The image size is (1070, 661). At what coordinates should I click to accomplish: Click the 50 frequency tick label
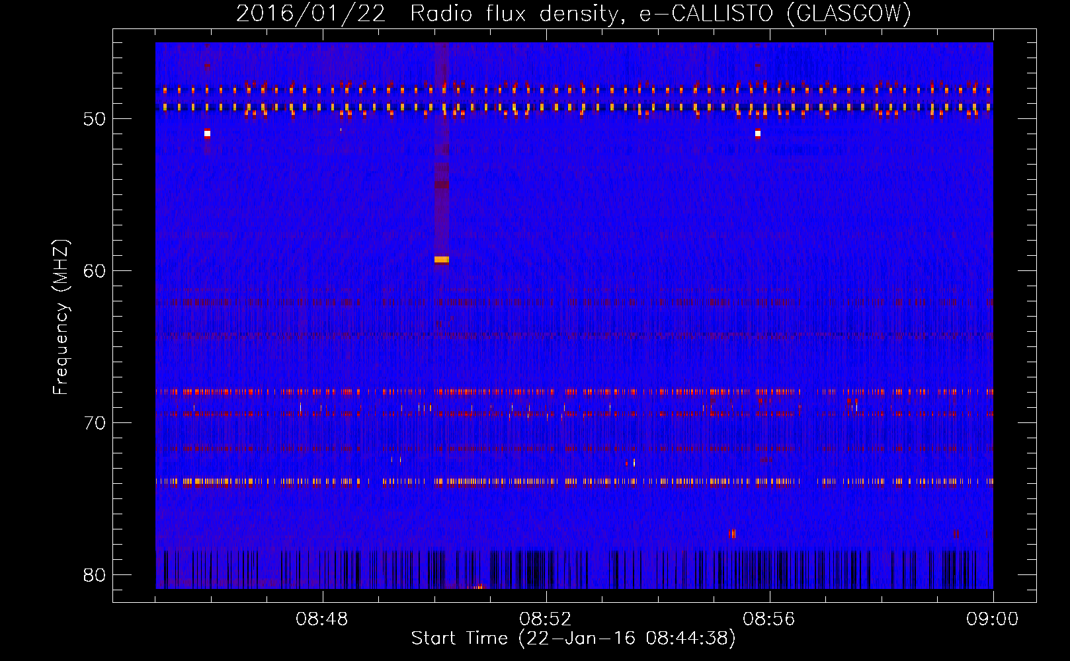95,119
